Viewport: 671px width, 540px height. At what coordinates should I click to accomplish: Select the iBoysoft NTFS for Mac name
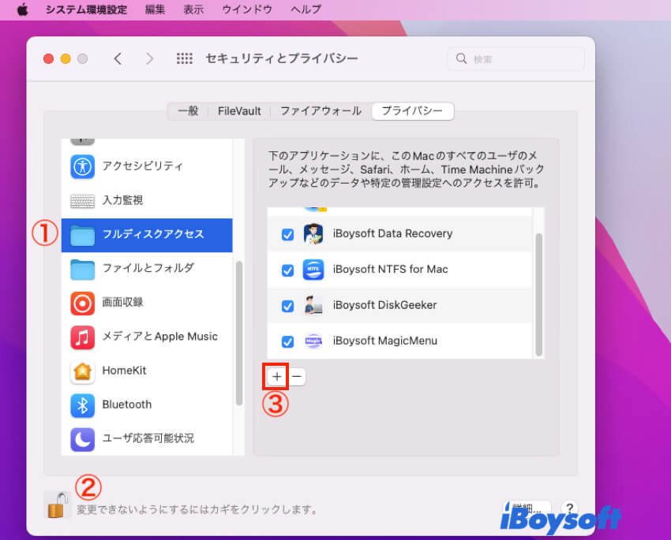click(x=390, y=269)
